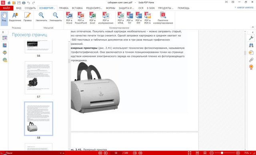Launch batch conversion (Пакетное конвертирование)

point(163,18)
